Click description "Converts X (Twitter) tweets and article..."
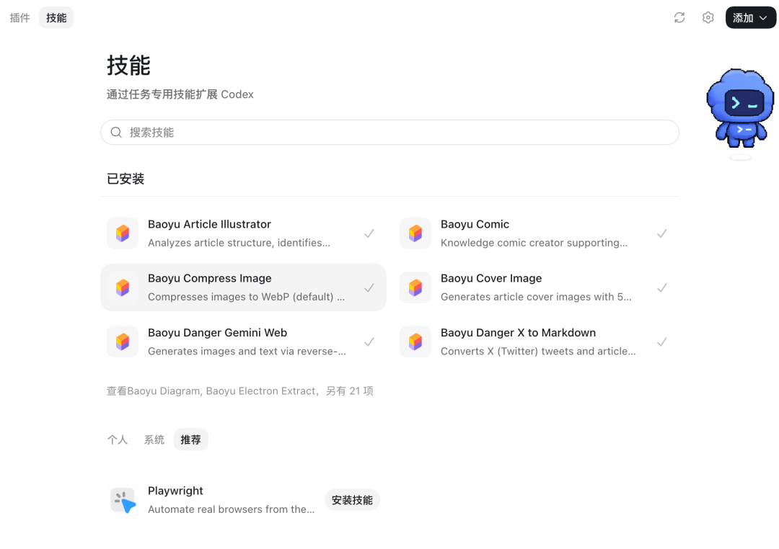This screenshot has height=549, width=779. coord(538,352)
